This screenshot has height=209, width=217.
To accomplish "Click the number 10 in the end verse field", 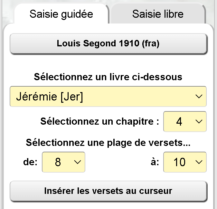I will click(x=179, y=162).
